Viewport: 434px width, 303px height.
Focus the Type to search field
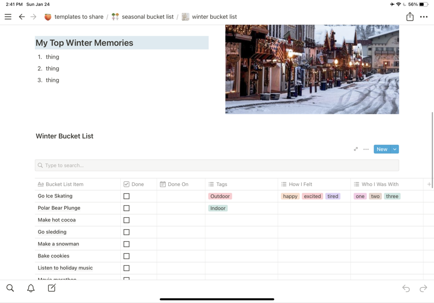pyautogui.click(x=217, y=165)
